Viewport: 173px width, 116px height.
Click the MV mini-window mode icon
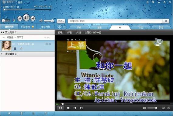[x=164, y=108]
